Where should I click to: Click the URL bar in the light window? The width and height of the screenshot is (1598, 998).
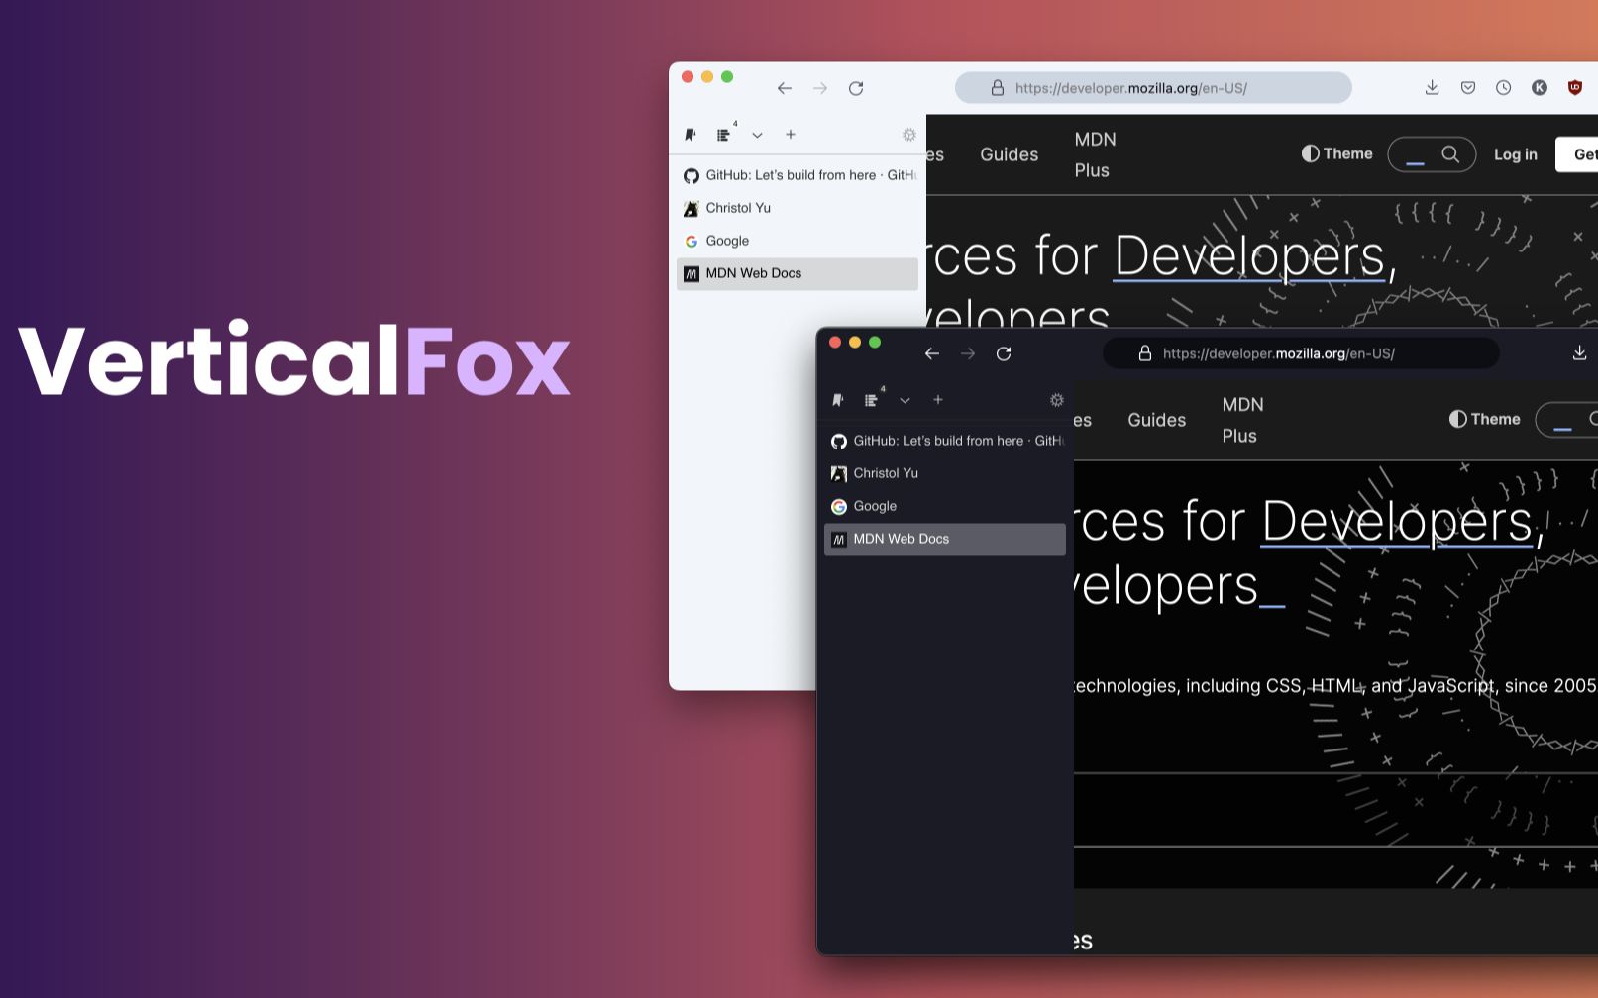coord(1153,88)
